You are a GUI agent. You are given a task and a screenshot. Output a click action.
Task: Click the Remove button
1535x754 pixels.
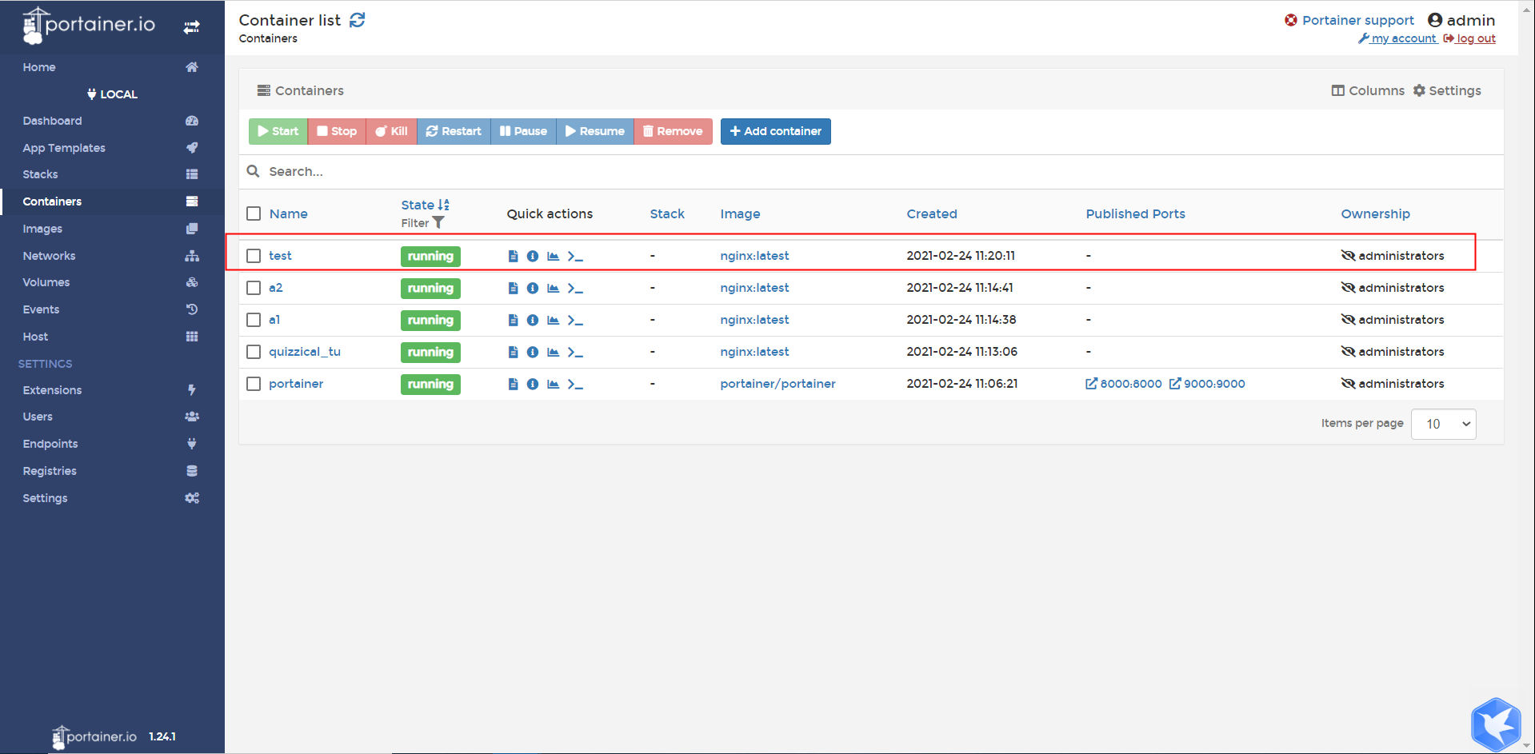(673, 131)
